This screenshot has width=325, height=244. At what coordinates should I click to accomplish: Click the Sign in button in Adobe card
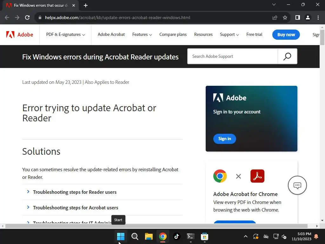225,139
